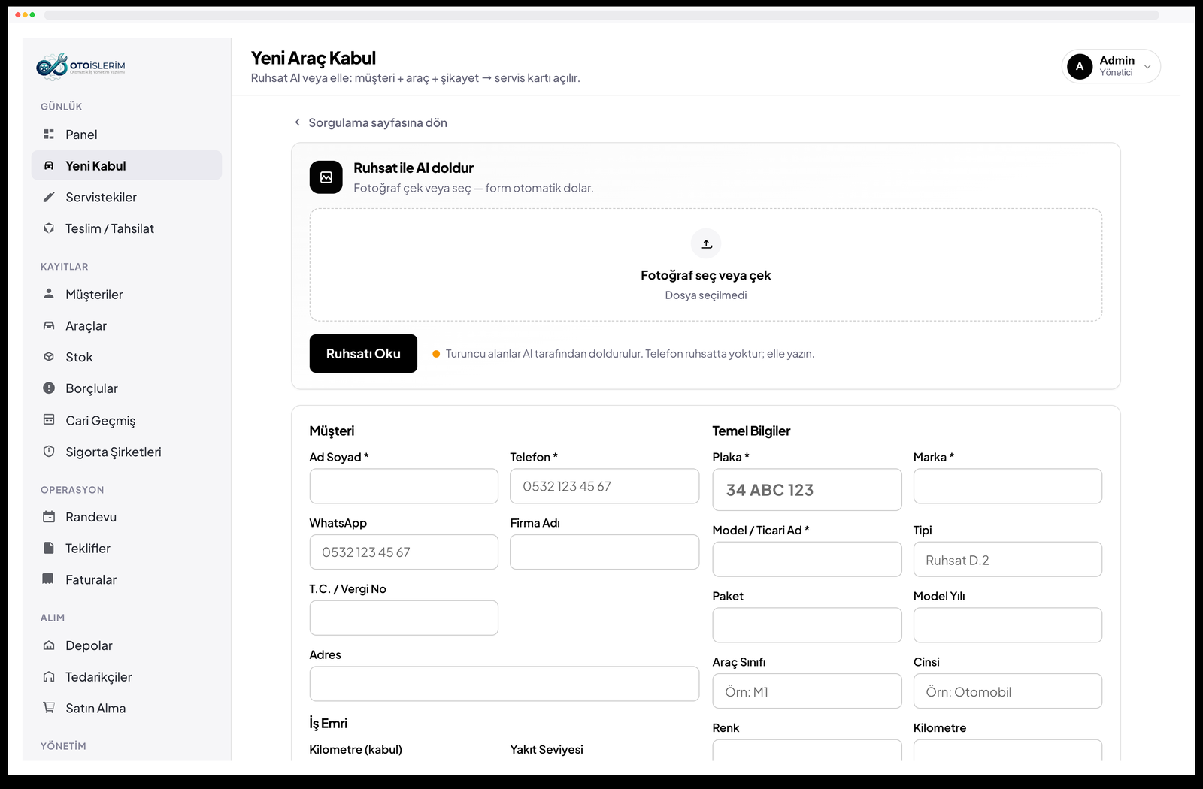Click the Ruhsatı Oku button

pyautogui.click(x=363, y=353)
